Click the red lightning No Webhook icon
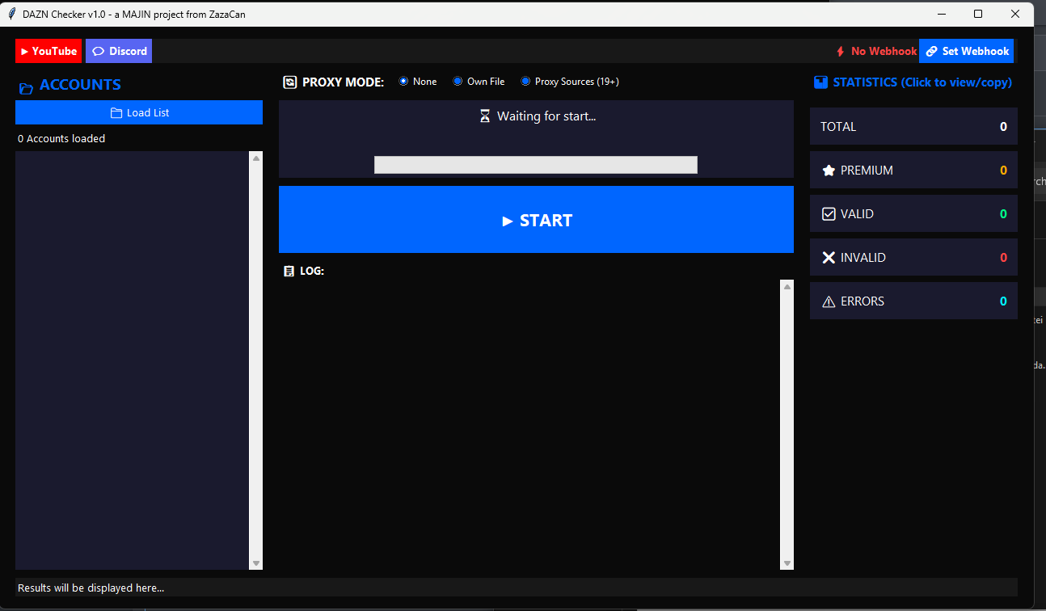This screenshot has height=611, width=1046. click(x=840, y=52)
